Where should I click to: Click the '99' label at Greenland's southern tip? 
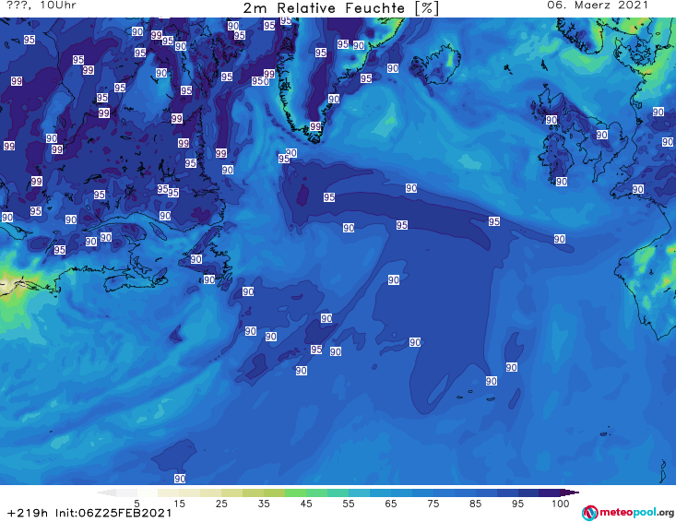(x=315, y=126)
